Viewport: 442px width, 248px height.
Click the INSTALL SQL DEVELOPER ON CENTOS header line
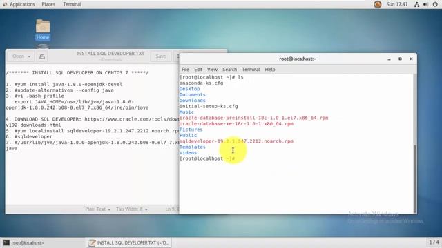77,73
